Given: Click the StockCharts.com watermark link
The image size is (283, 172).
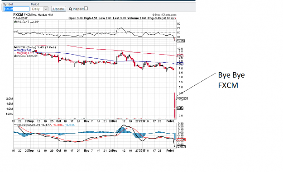Looking at the screenshot, I should (164, 15).
